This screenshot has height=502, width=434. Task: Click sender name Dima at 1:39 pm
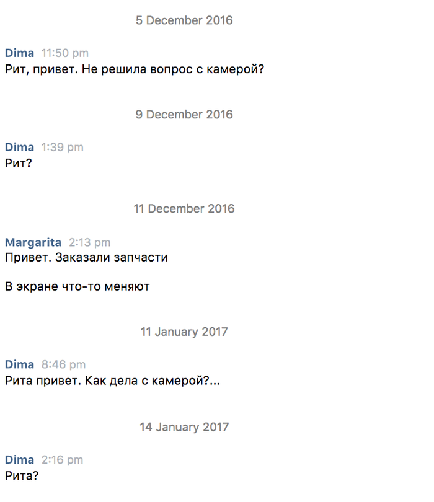click(19, 148)
